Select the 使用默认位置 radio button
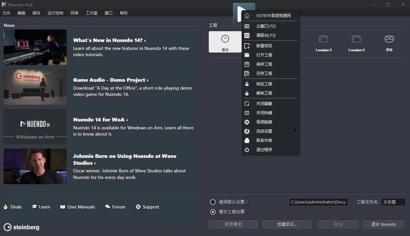410x236 pixels. click(x=213, y=202)
